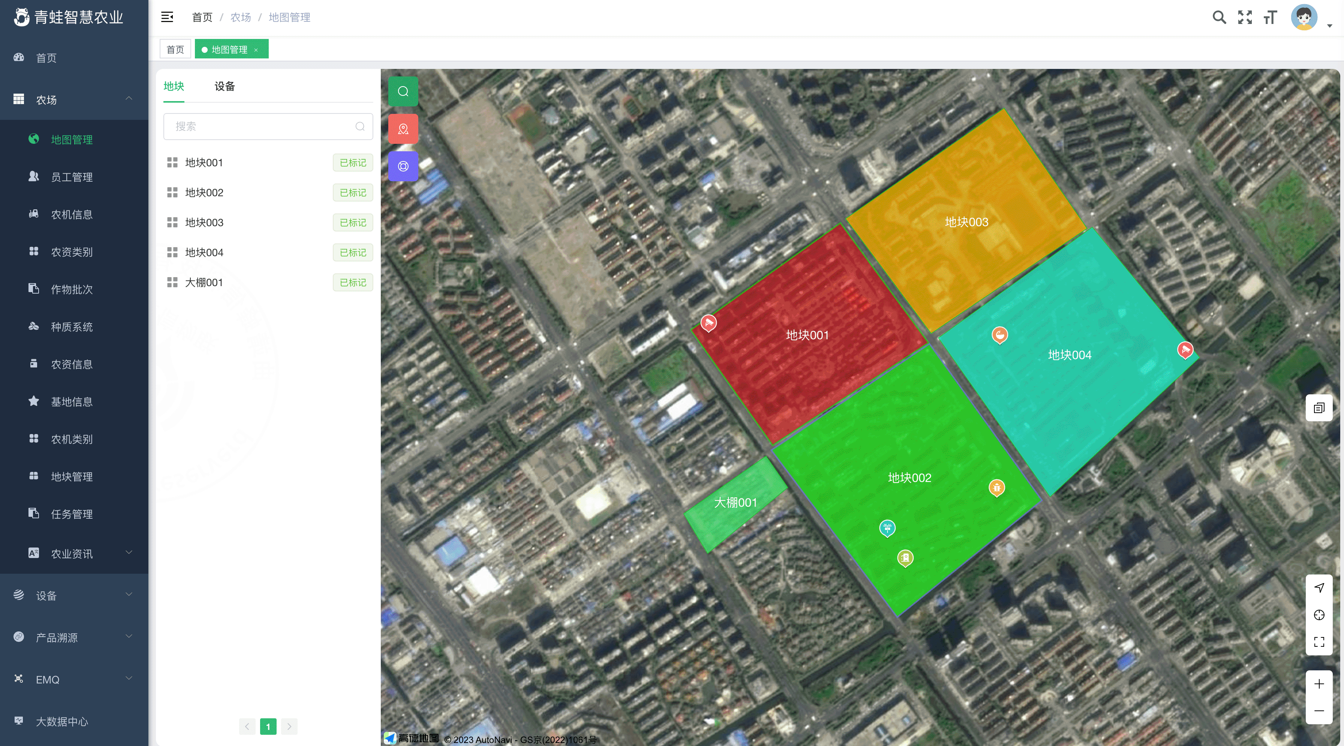This screenshot has height=746, width=1344.
Task: Expand the 设备 sidebar menu
Action: (x=74, y=595)
